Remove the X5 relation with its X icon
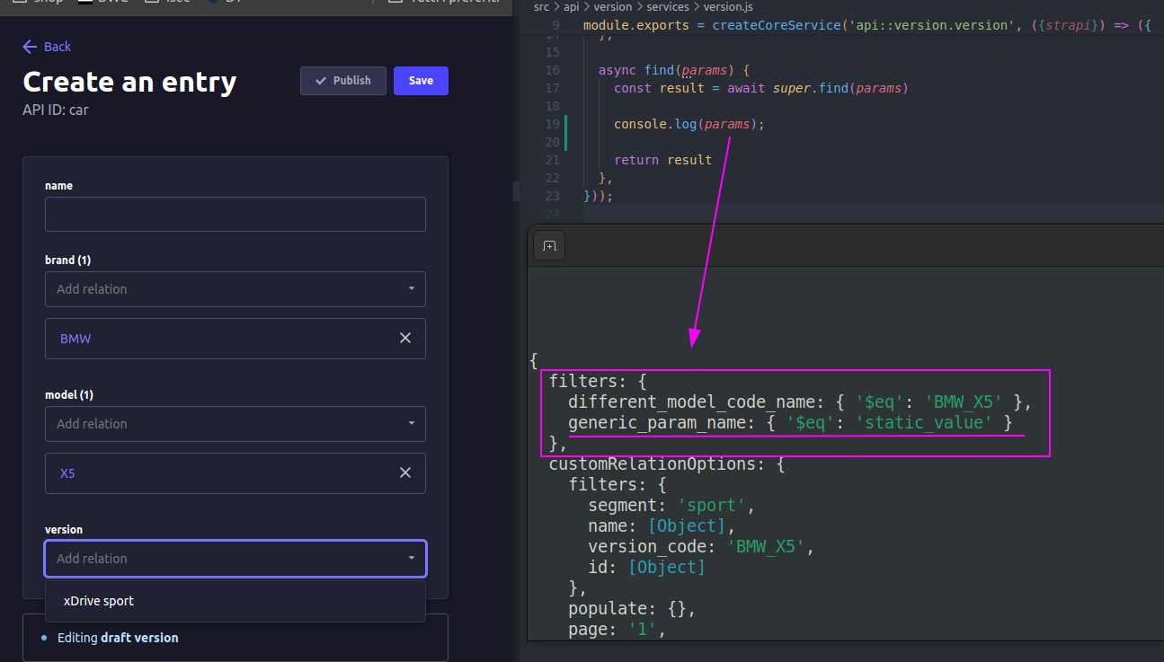1164x662 pixels. pyautogui.click(x=405, y=473)
